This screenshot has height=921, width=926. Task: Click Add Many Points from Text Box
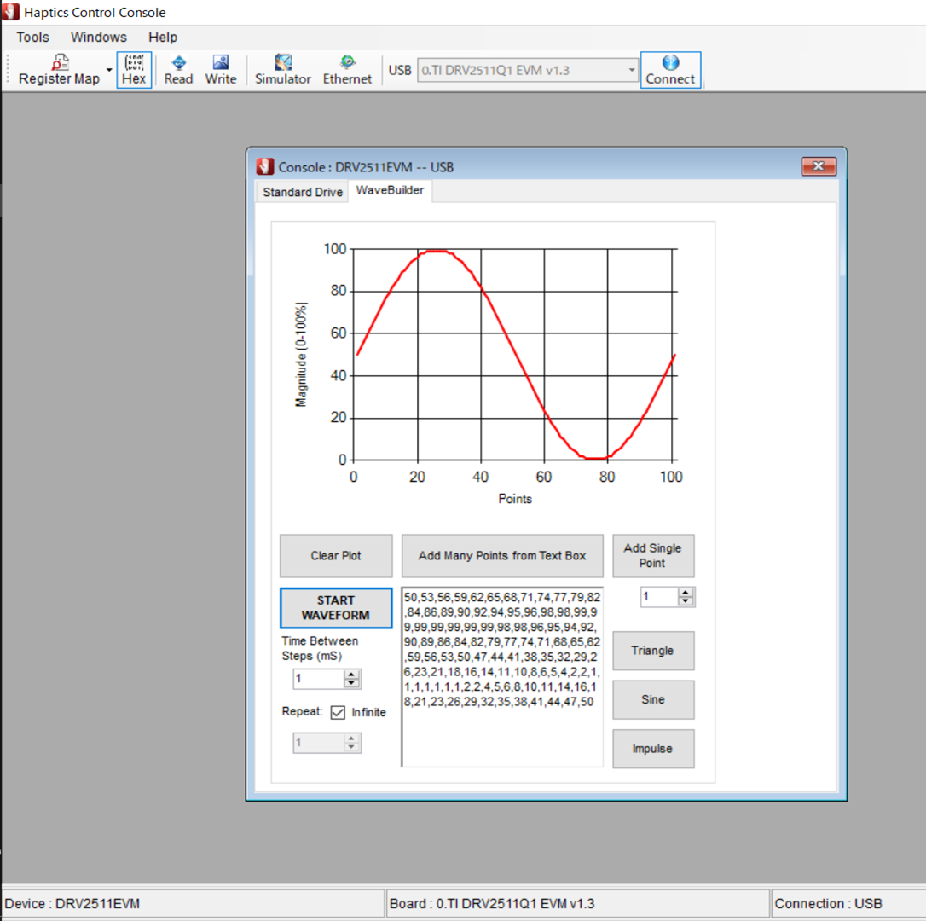coord(502,556)
